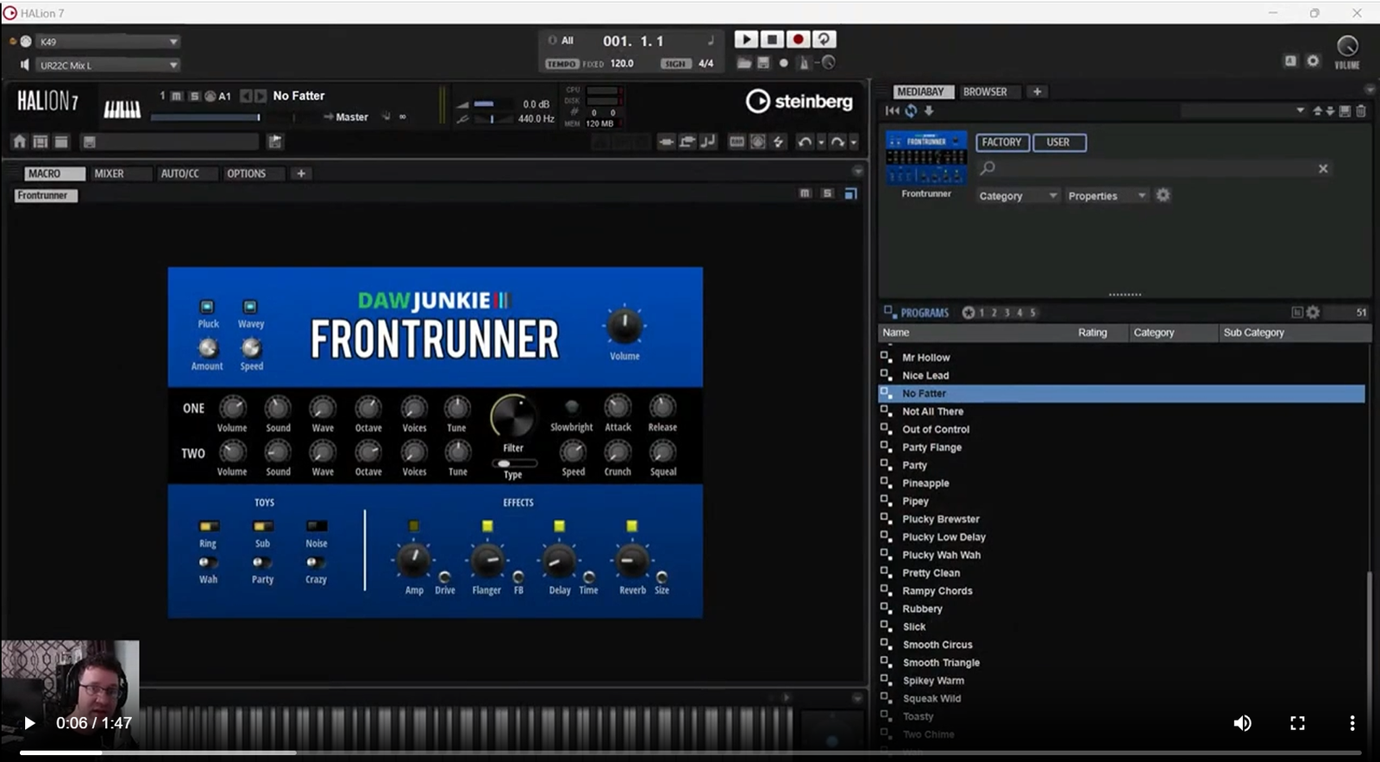This screenshot has width=1380, height=762.
Task: Click the large Filter knob
Action: (512, 416)
